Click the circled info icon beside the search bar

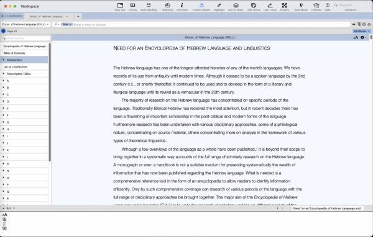(364, 24)
